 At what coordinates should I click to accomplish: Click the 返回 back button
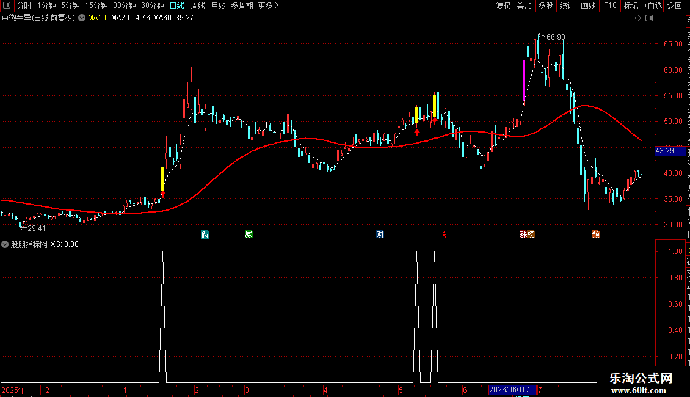tap(675, 5)
